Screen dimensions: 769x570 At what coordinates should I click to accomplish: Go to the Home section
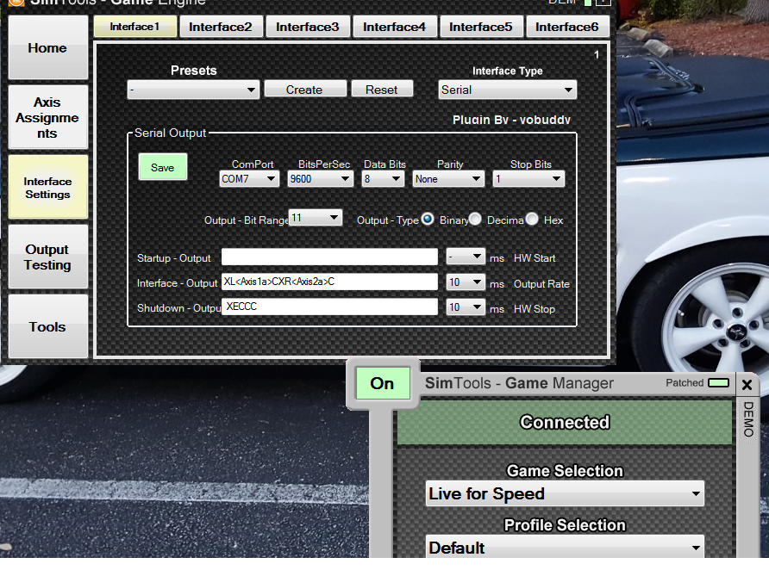click(x=47, y=47)
